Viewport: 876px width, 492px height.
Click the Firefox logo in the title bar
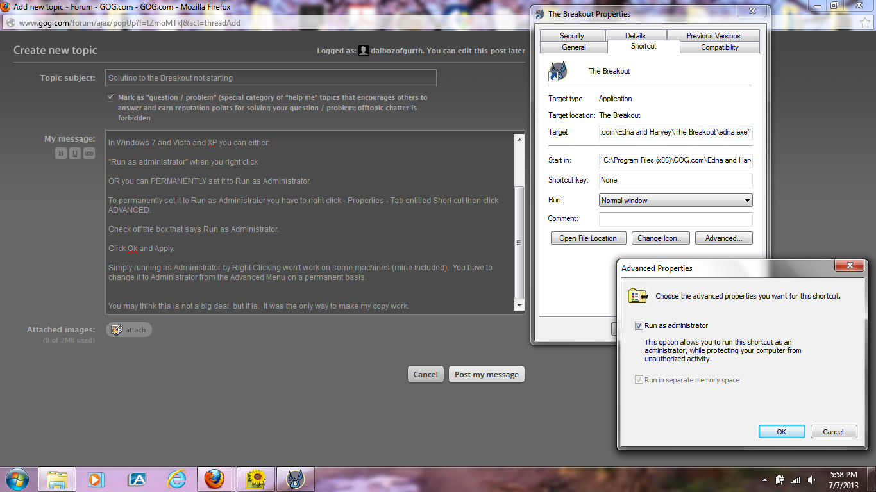tap(5, 7)
